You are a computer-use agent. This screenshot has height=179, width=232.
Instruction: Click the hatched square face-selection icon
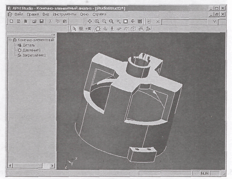click(x=81, y=29)
